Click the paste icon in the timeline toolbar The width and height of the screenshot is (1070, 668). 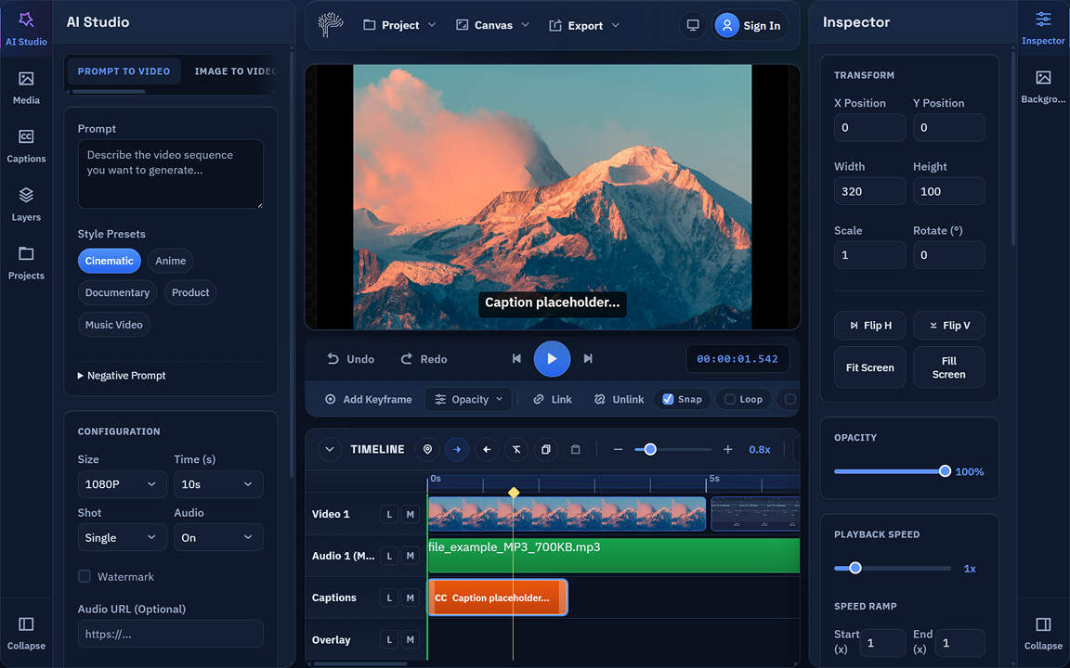point(576,449)
